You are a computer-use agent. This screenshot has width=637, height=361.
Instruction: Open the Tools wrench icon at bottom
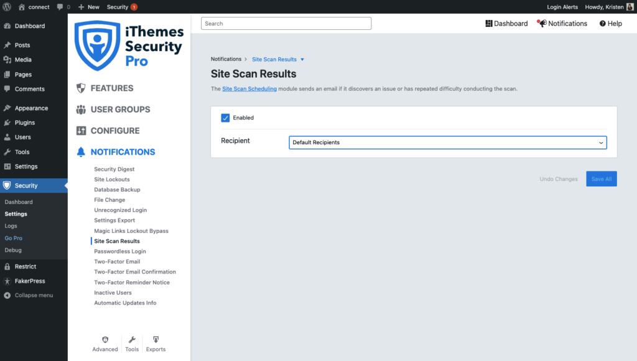(132, 339)
